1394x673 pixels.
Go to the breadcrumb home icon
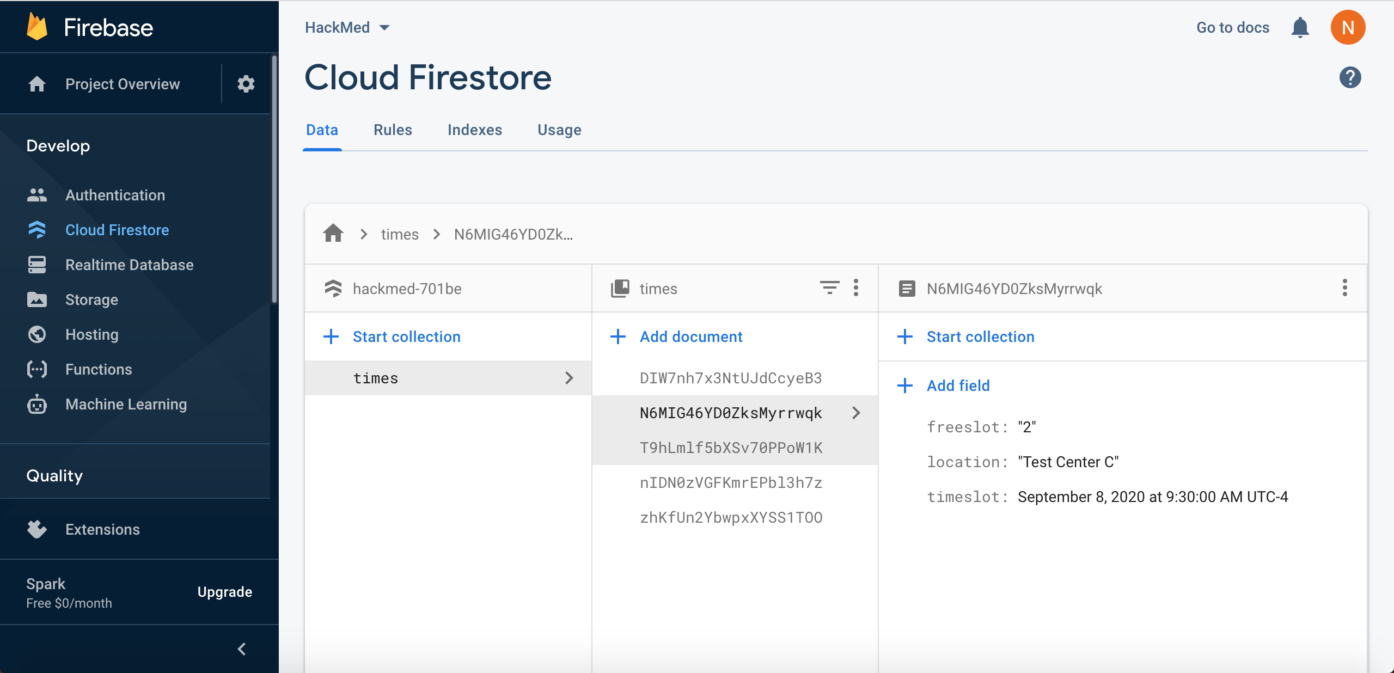pyautogui.click(x=333, y=234)
